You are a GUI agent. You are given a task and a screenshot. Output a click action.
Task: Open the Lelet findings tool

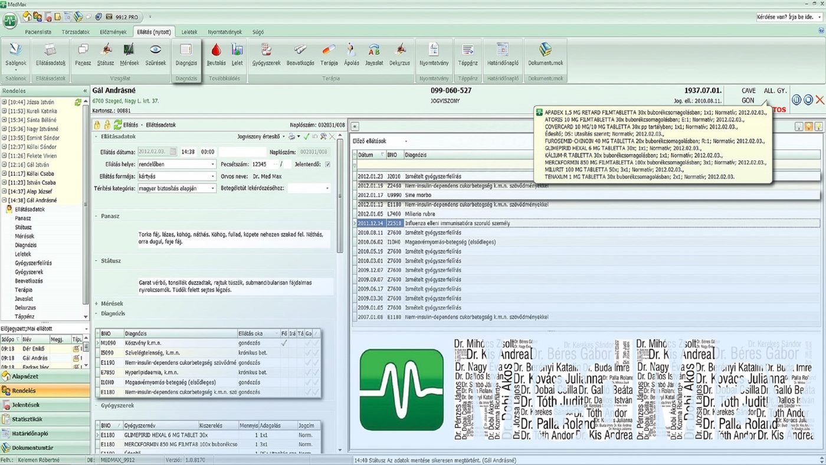click(x=237, y=54)
